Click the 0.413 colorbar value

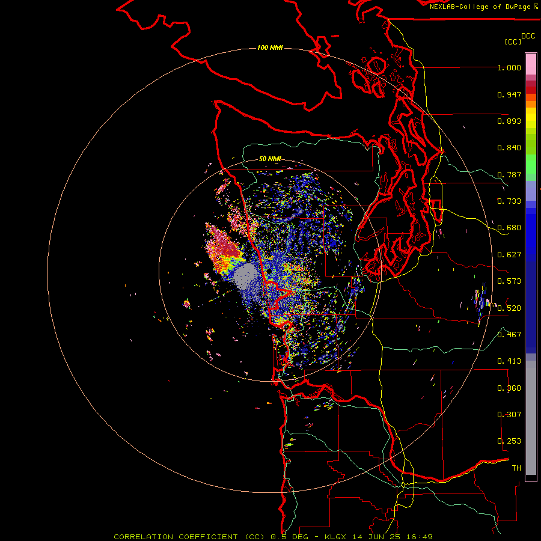click(509, 361)
